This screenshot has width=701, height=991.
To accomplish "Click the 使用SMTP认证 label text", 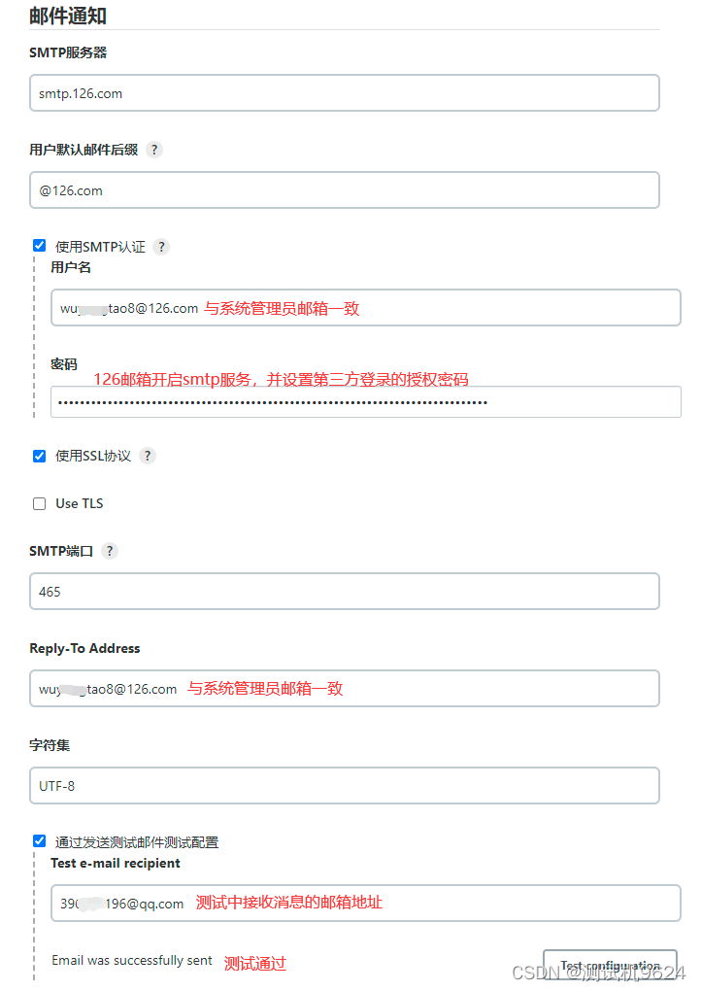I will [100, 246].
